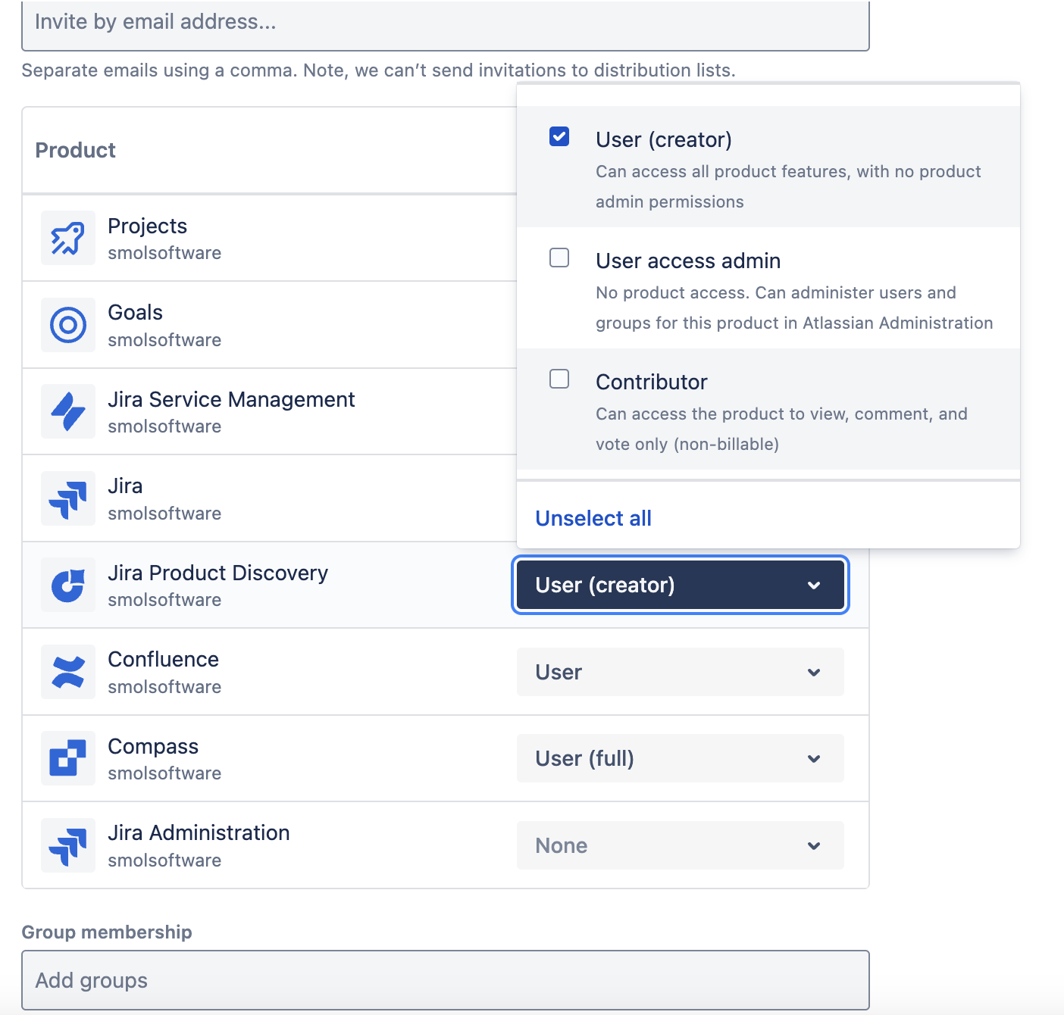Click the Goals product name
The height and width of the screenshot is (1015, 1064).
coord(136,312)
